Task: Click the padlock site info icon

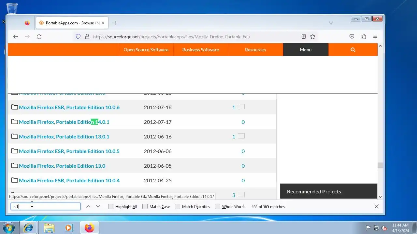Action: [87, 37]
